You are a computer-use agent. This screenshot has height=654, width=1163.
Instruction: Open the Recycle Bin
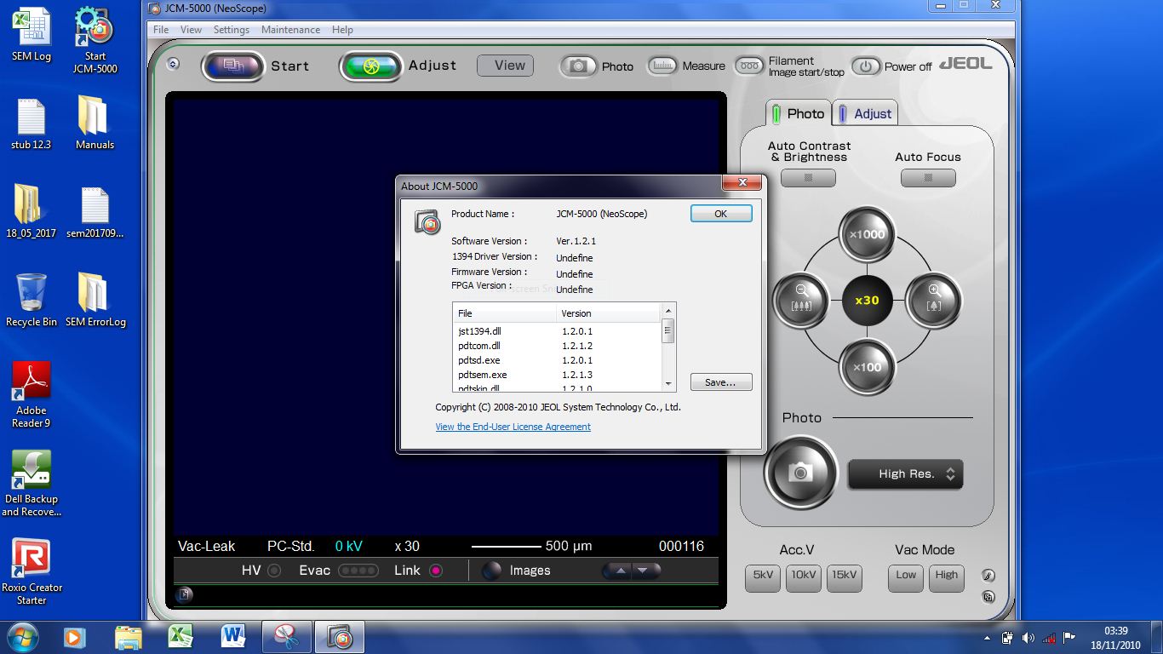click(x=32, y=300)
